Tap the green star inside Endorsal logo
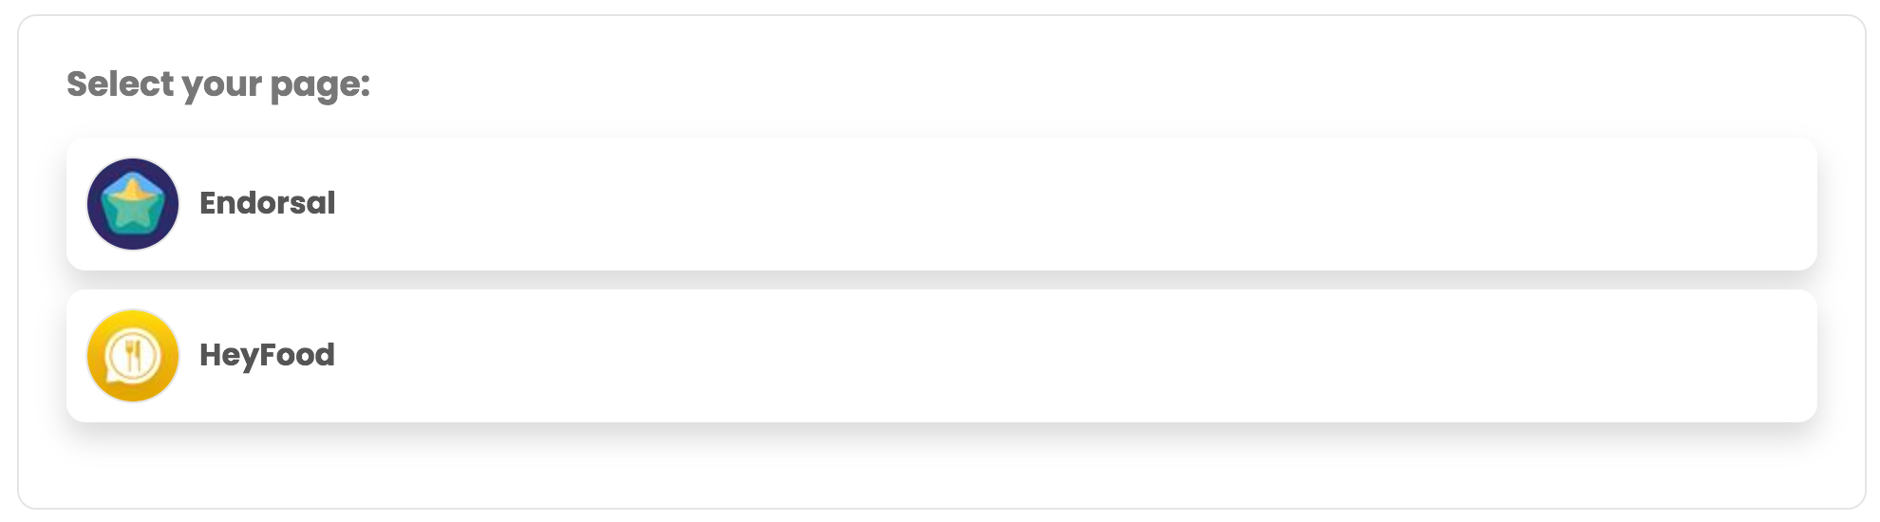The image size is (1880, 522). click(133, 207)
